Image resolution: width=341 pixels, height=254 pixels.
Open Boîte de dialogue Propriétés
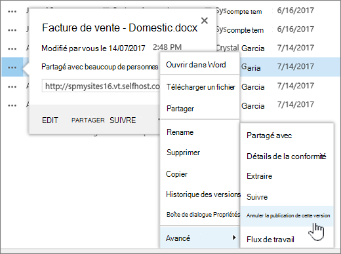pos(200,215)
